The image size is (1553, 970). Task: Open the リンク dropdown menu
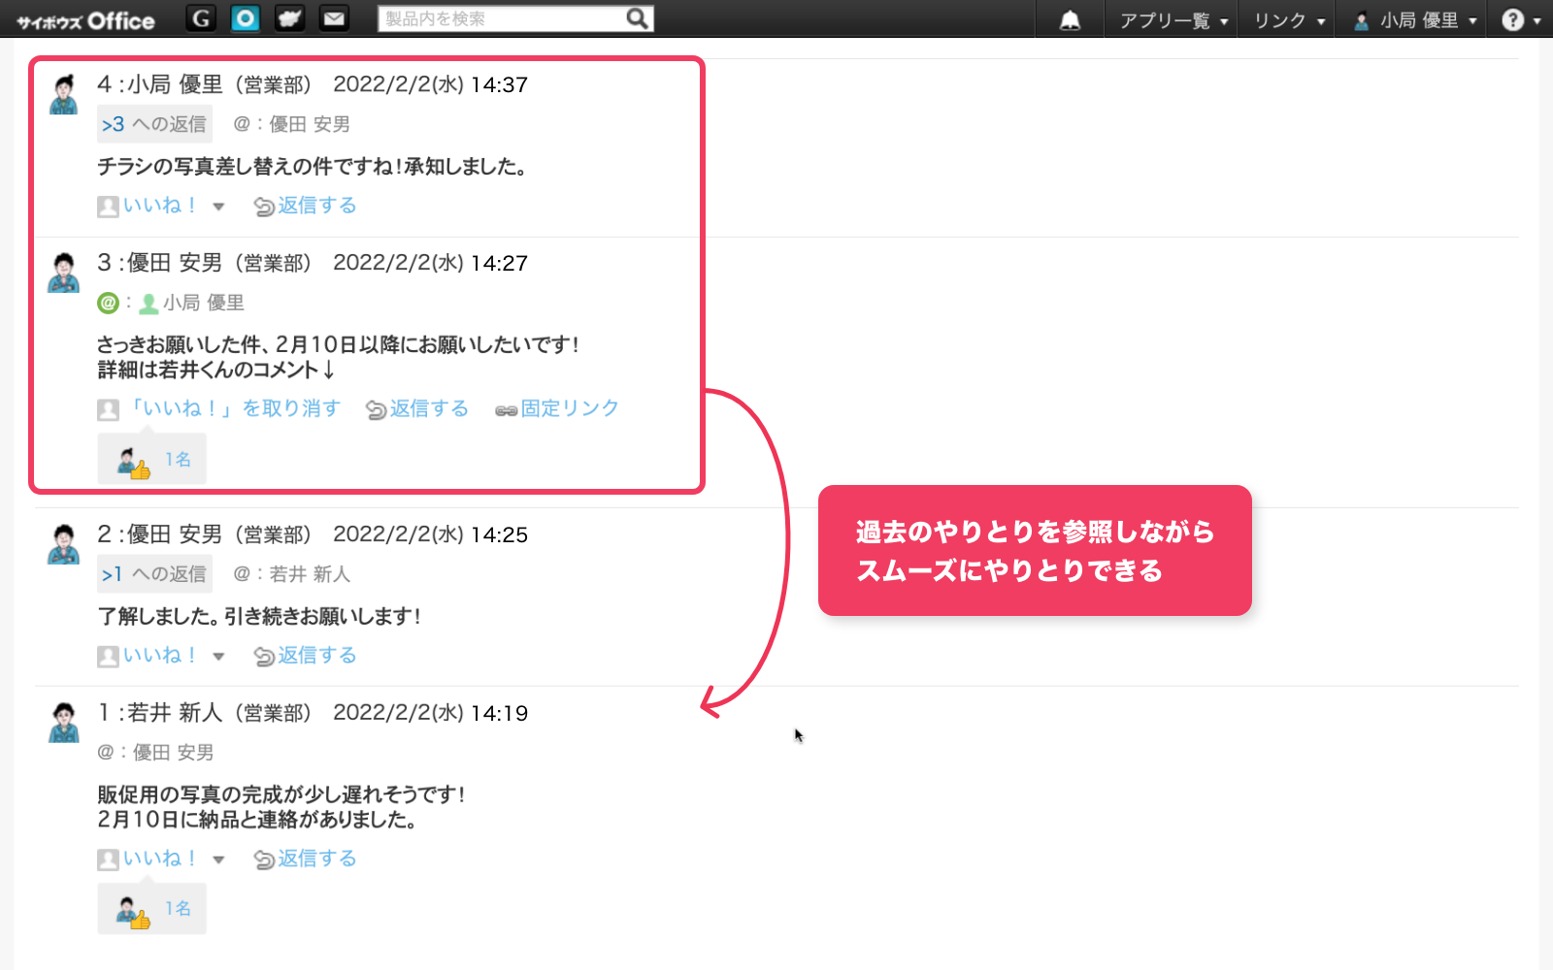[x=1288, y=20]
